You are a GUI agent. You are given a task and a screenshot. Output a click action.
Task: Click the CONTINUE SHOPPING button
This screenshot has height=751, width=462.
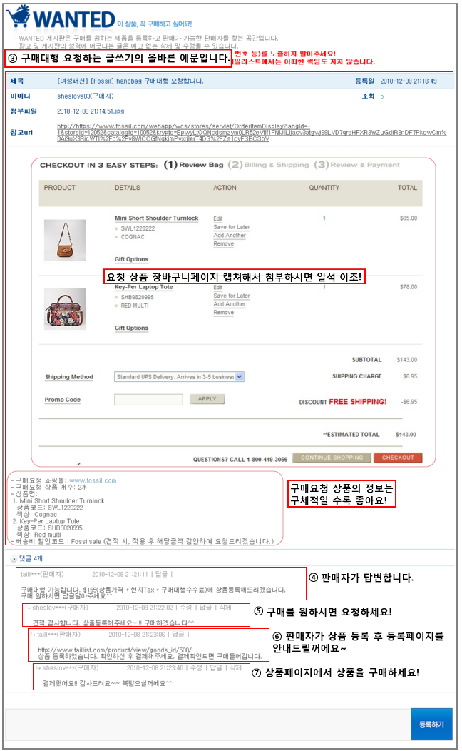[x=332, y=458]
